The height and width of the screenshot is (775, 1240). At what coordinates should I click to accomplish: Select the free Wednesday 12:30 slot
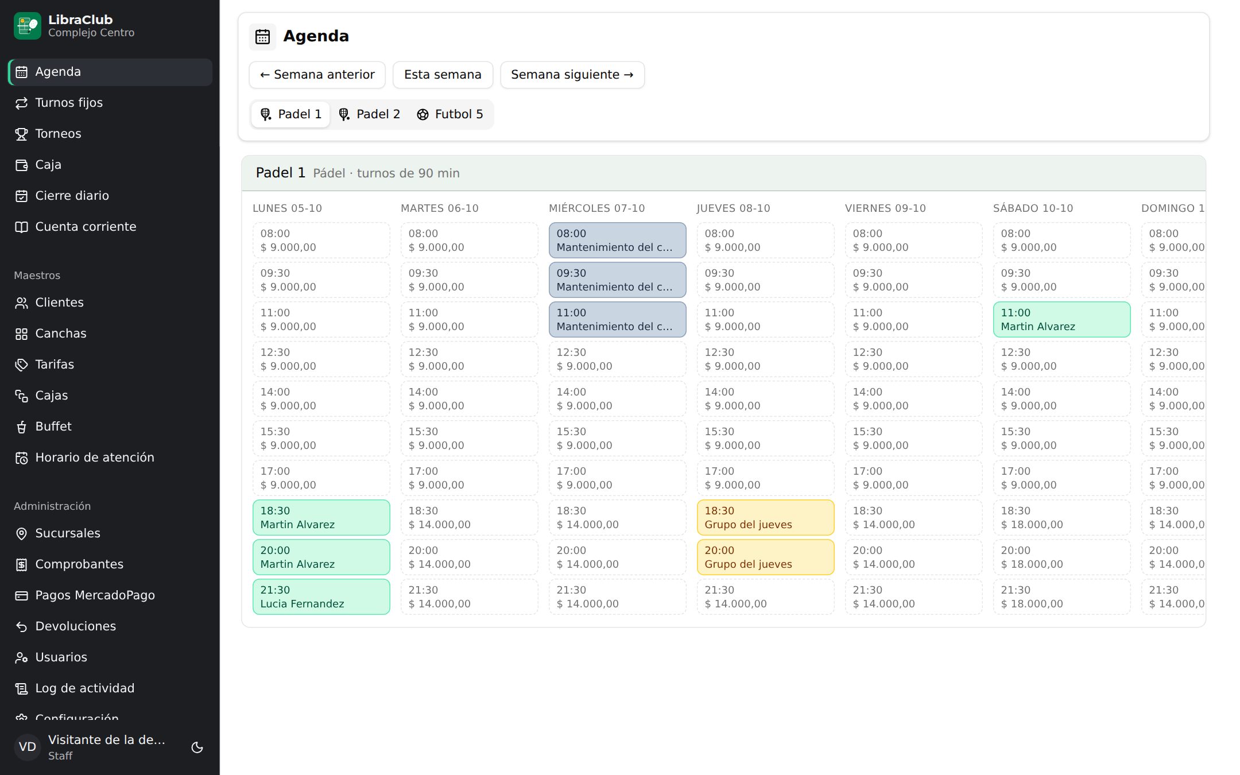coord(618,359)
